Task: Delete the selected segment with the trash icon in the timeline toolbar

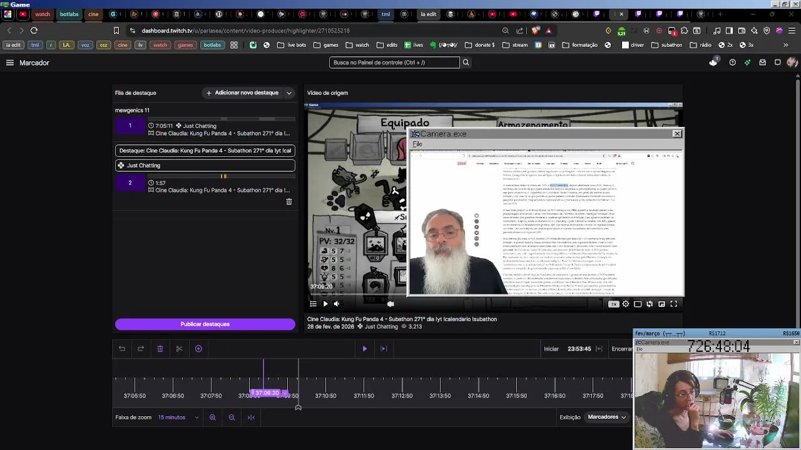Action: click(160, 349)
